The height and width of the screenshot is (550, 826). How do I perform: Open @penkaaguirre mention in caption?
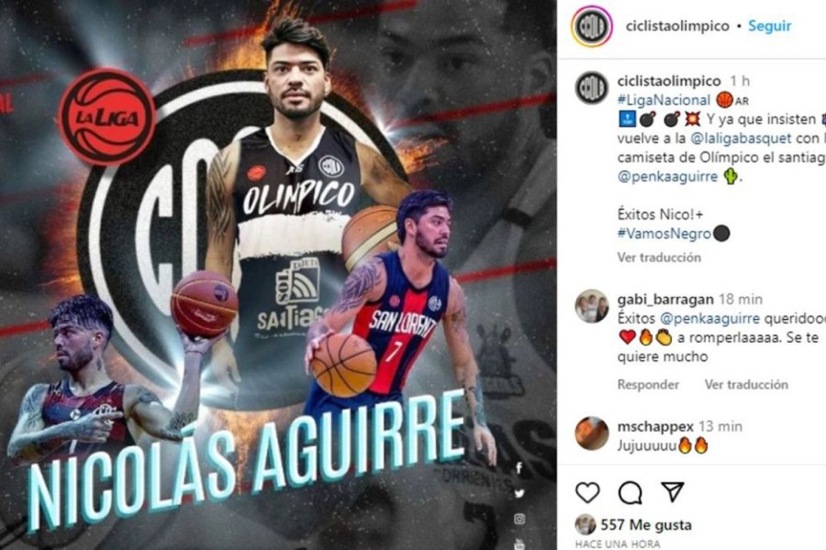pos(667,176)
